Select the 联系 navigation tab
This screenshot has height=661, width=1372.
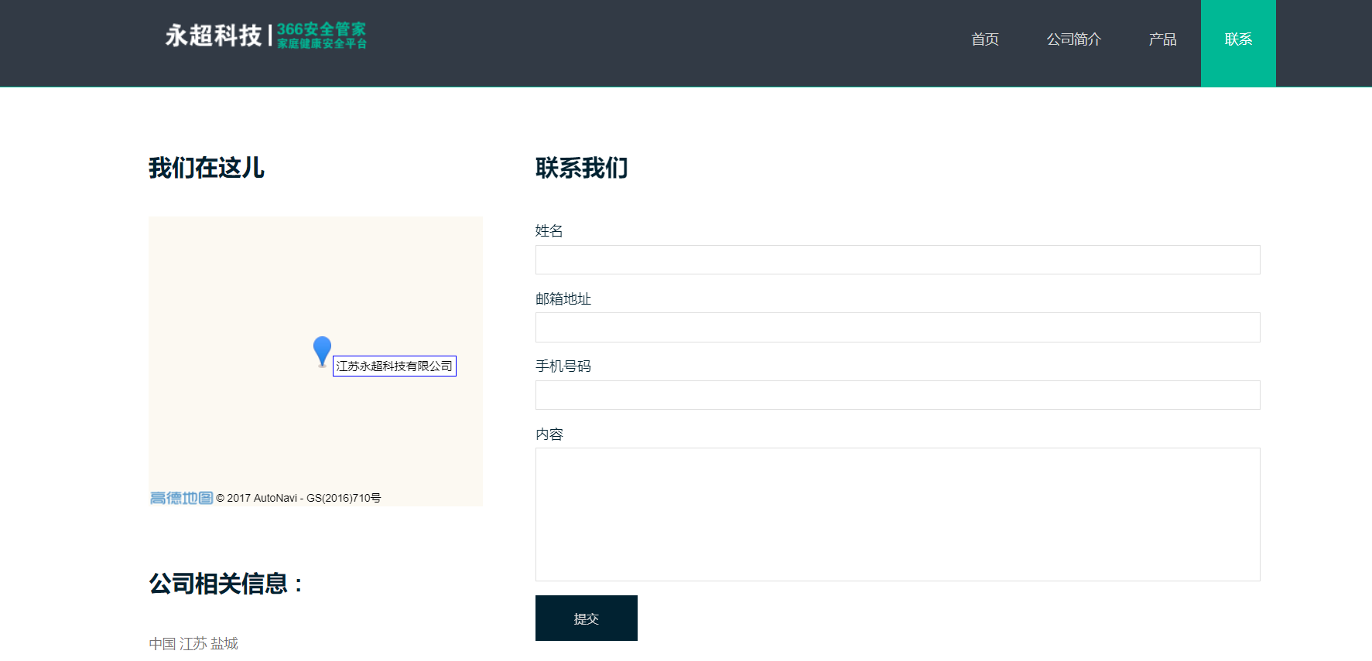pos(1238,43)
